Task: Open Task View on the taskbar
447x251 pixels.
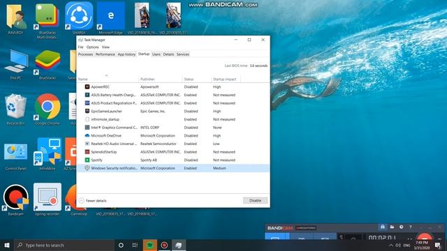Action: pyautogui.click(x=135, y=245)
